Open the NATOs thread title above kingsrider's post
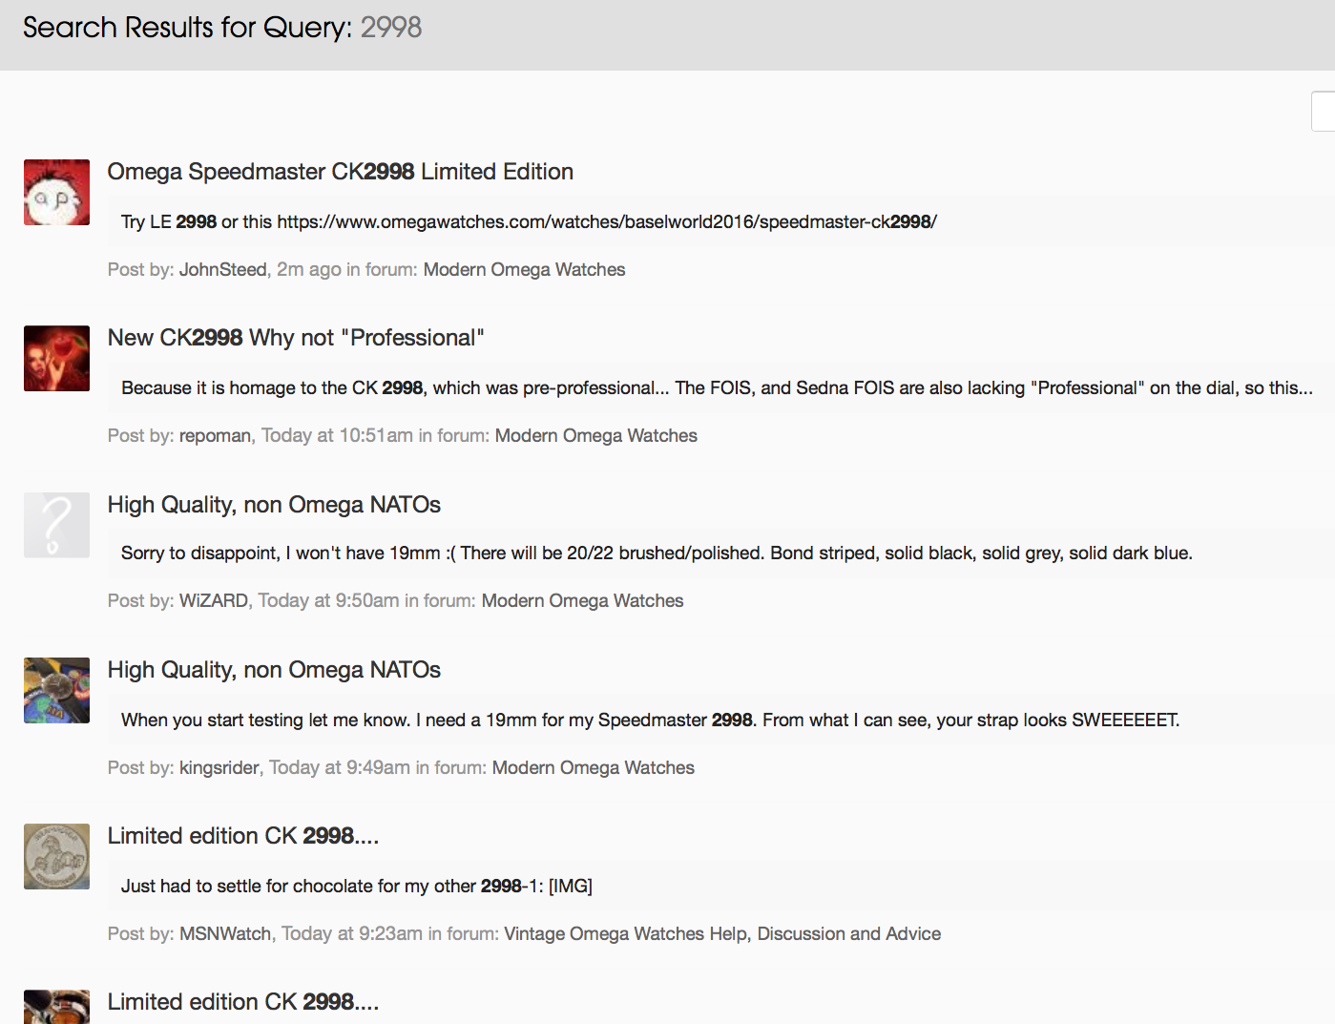 (274, 670)
